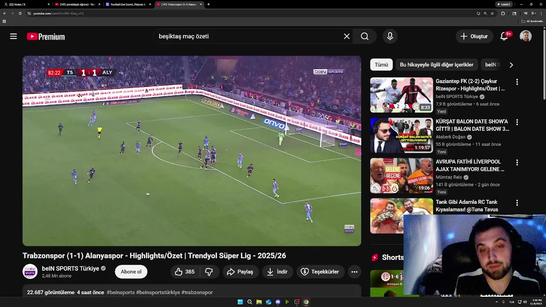546x307 pixels.
Task: Close the Football Live Scores tab
Action: tap(150, 4)
